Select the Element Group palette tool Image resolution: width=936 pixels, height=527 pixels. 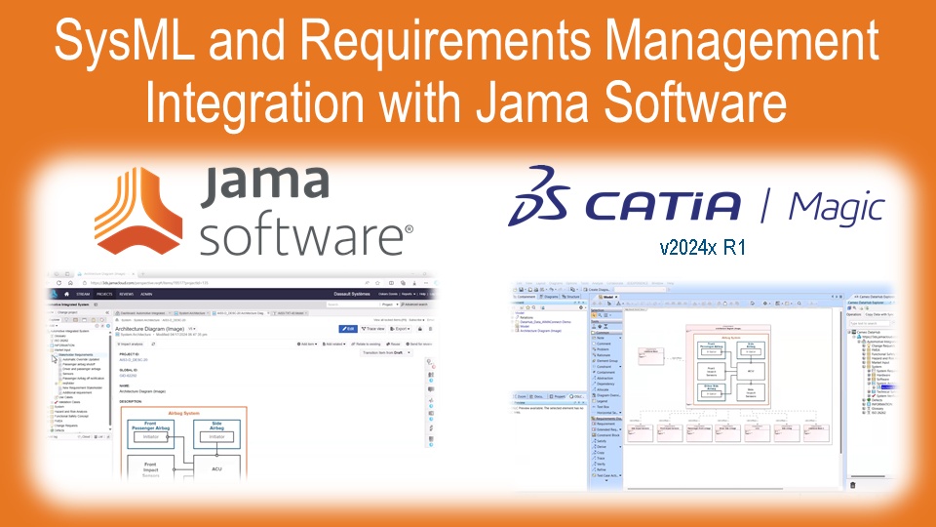coord(605,361)
